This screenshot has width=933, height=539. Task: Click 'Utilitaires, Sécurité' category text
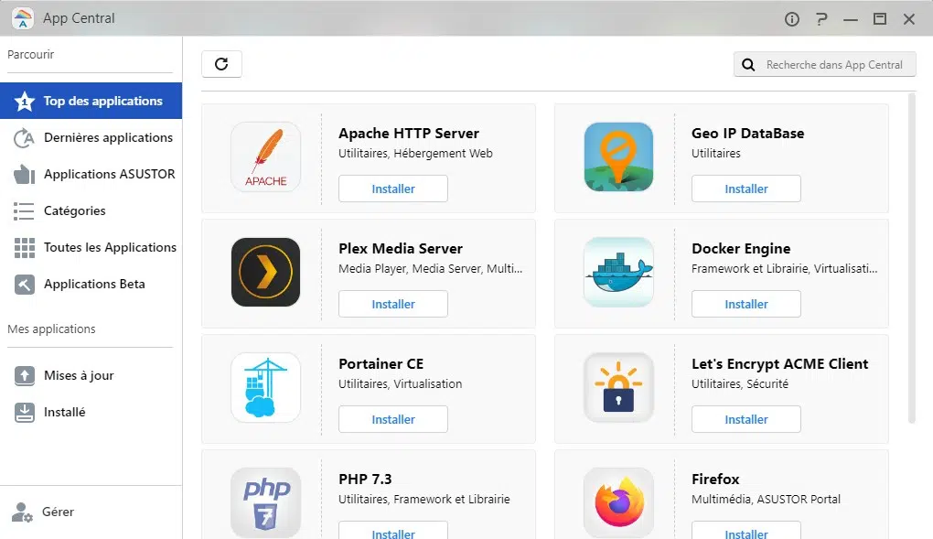click(x=740, y=384)
